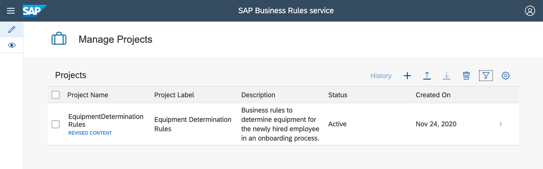Click the Project Name column header
The image size is (543, 169).
[88, 95]
